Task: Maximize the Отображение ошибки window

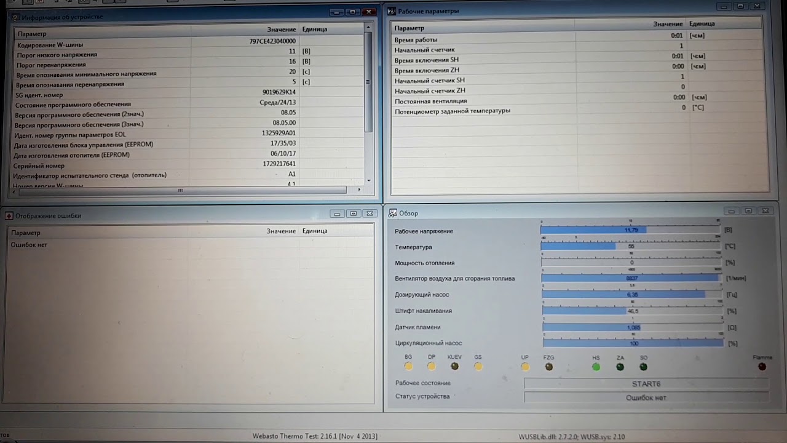Action: (x=353, y=214)
